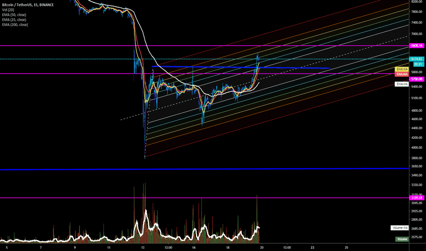Click the 02:21 bar countdown tag
The width and height of the screenshot is (426, 251).
tap(419, 64)
